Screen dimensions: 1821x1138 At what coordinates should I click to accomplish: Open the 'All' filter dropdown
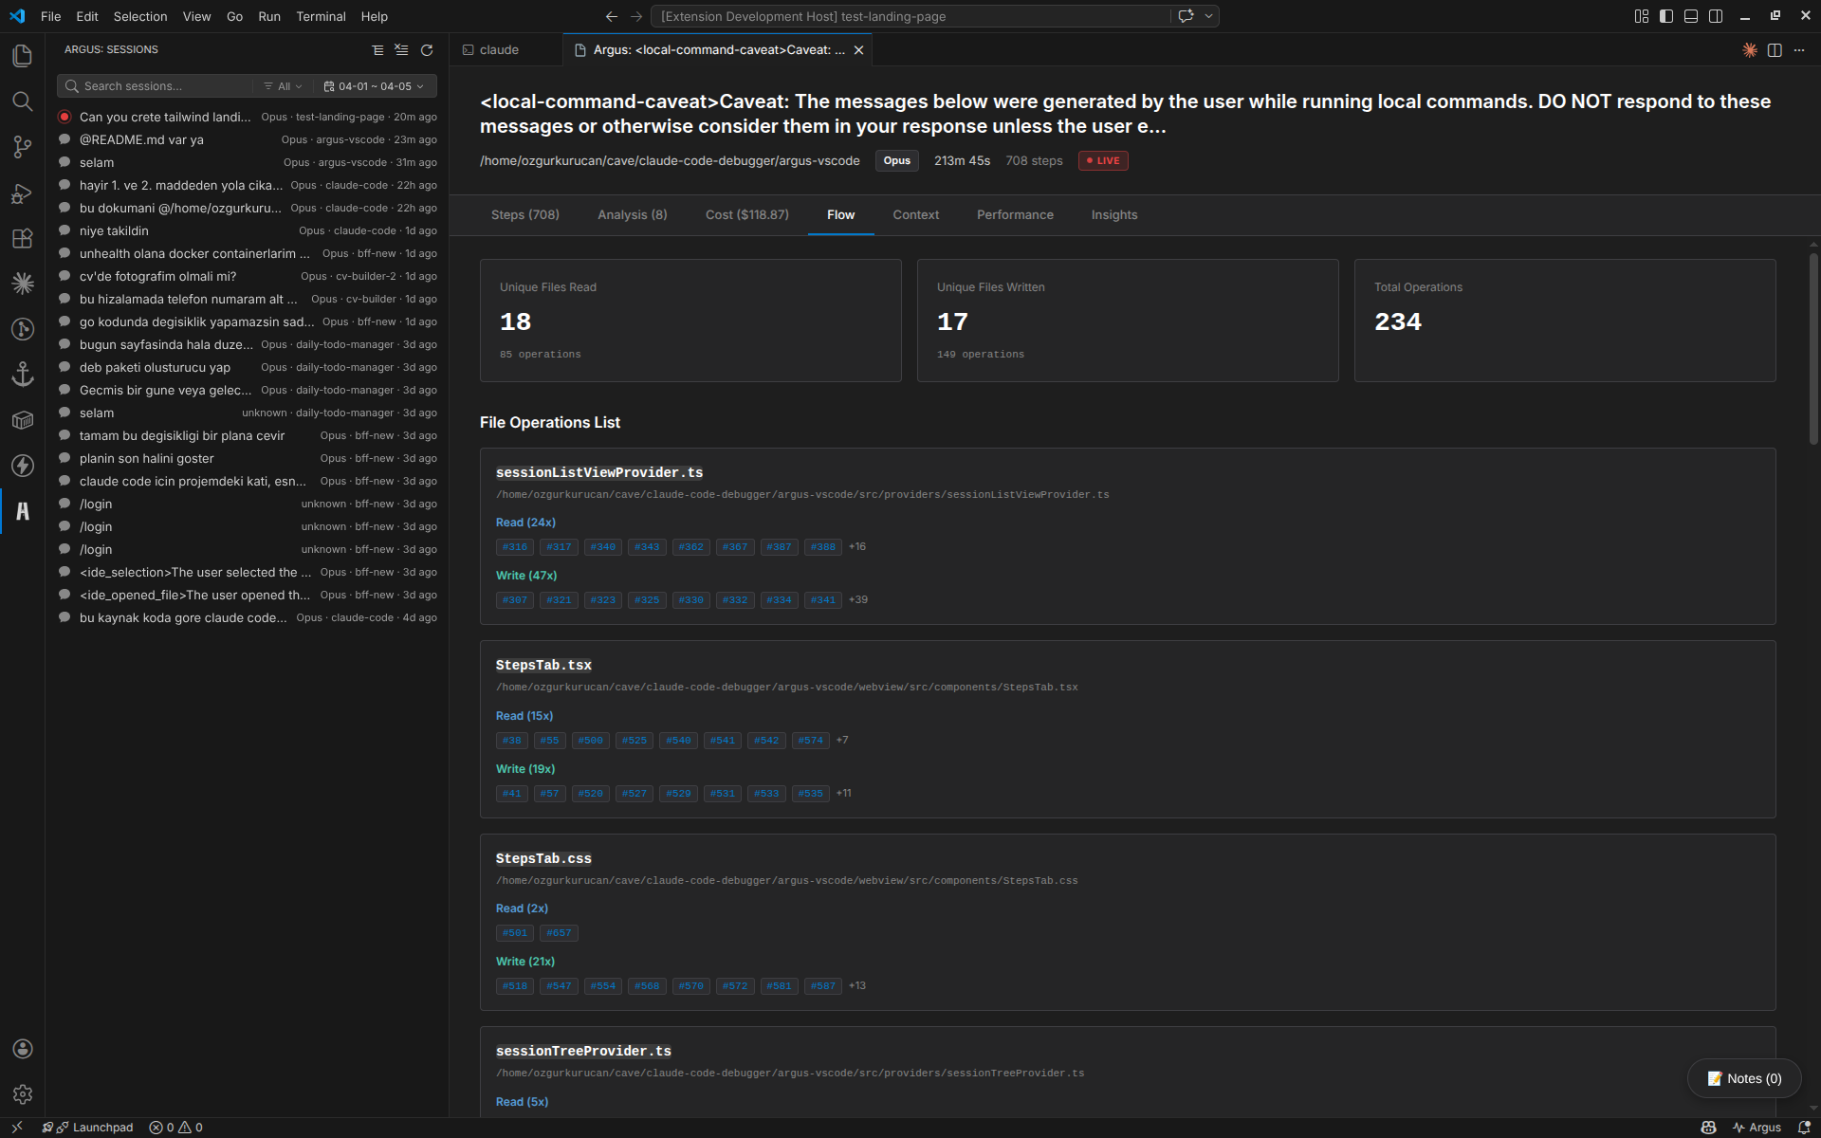point(283,86)
